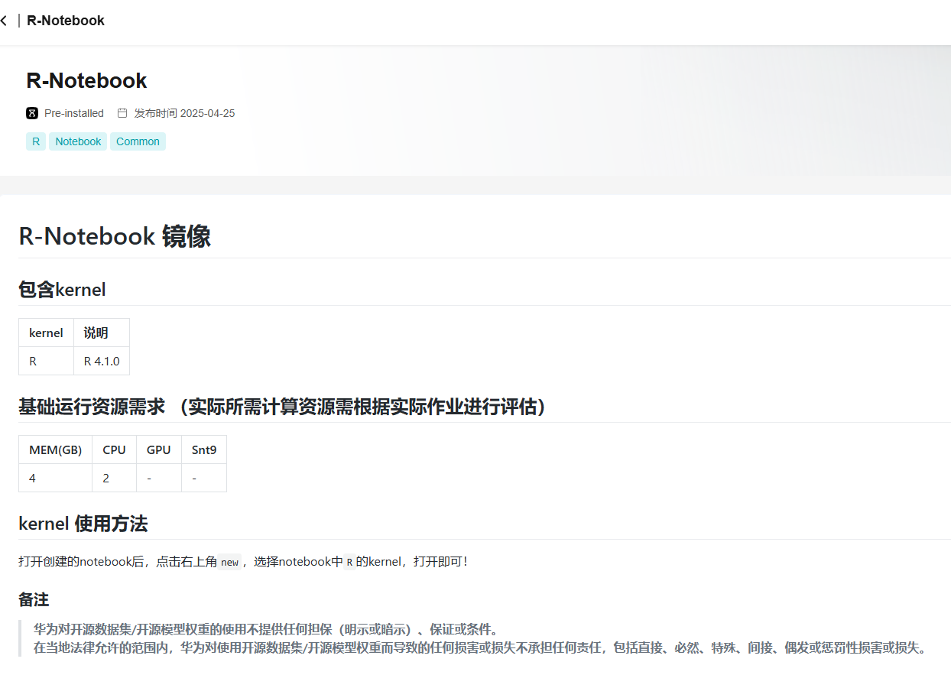The height and width of the screenshot is (675, 951).
Task: Click the Pre-installed label
Action: [x=74, y=113]
